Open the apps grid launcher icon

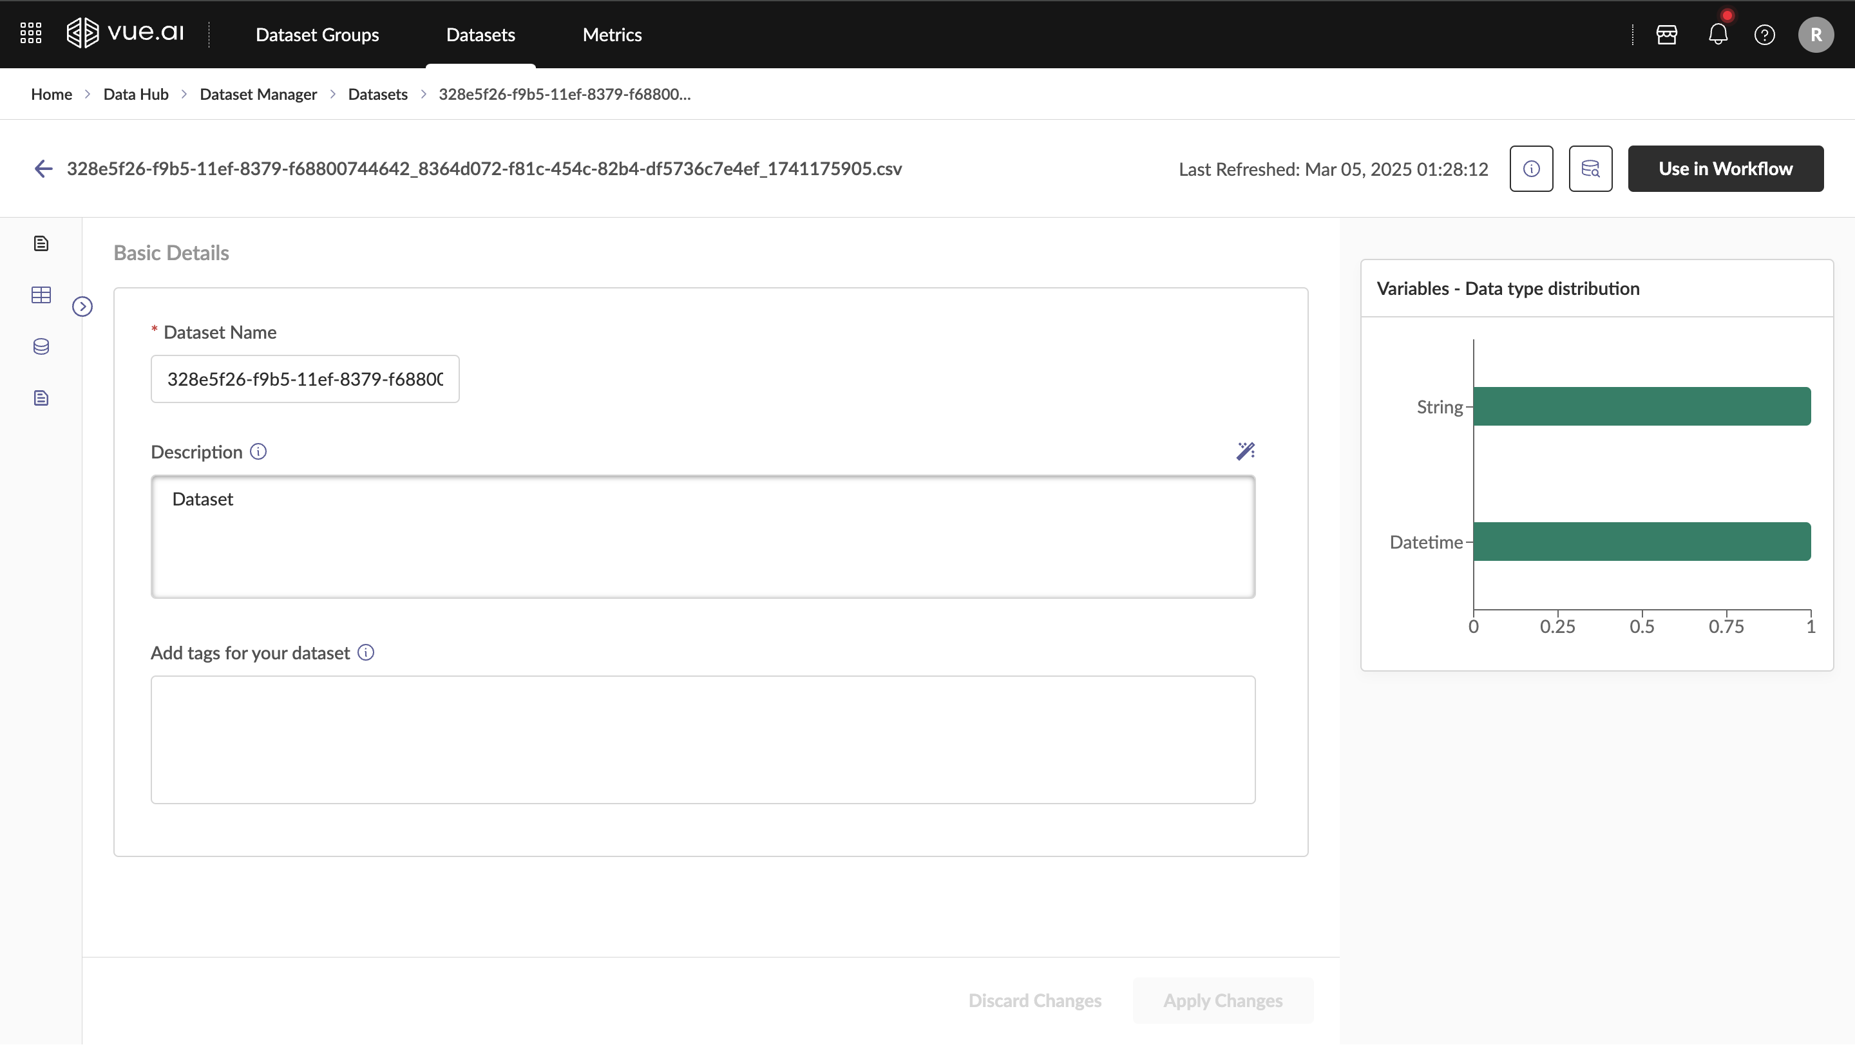pyautogui.click(x=30, y=34)
